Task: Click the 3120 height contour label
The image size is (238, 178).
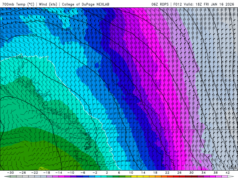Action: tap(65, 30)
